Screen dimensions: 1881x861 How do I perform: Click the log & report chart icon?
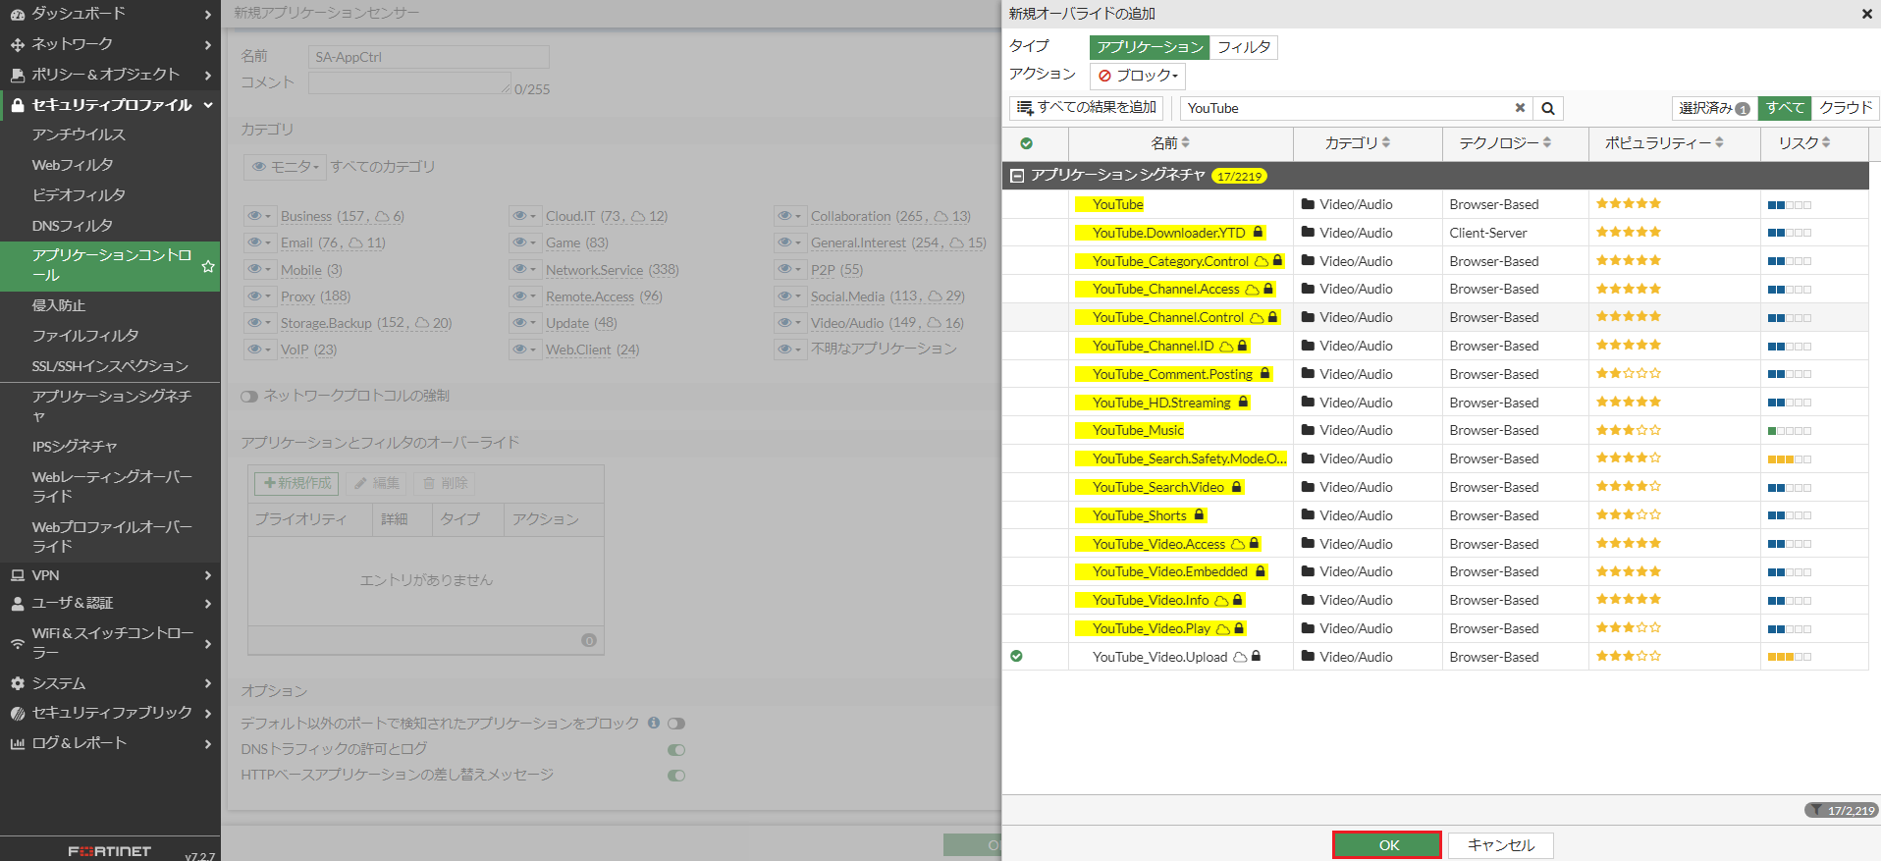tap(17, 744)
